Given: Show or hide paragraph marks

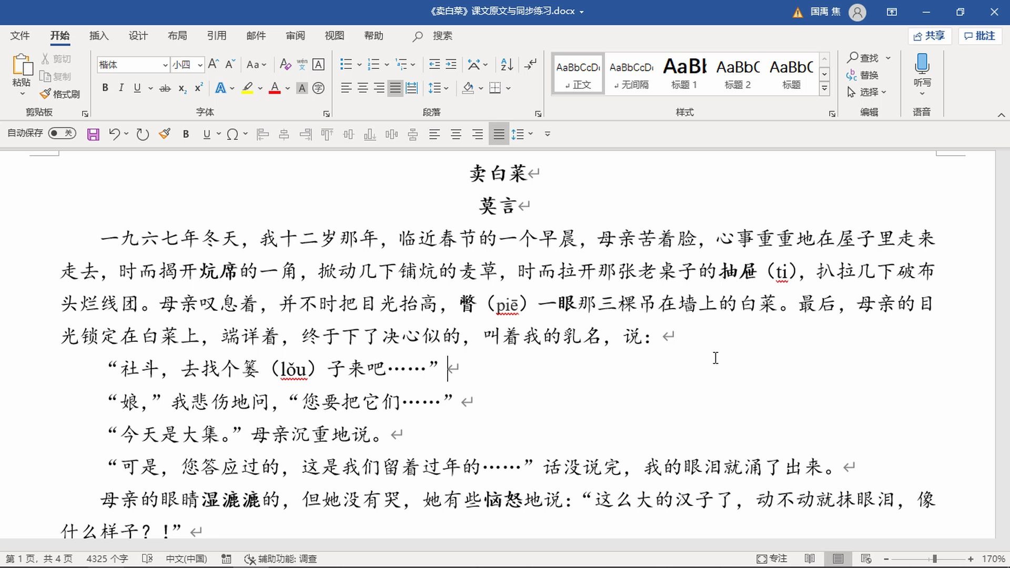Looking at the screenshot, I should [531, 64].
